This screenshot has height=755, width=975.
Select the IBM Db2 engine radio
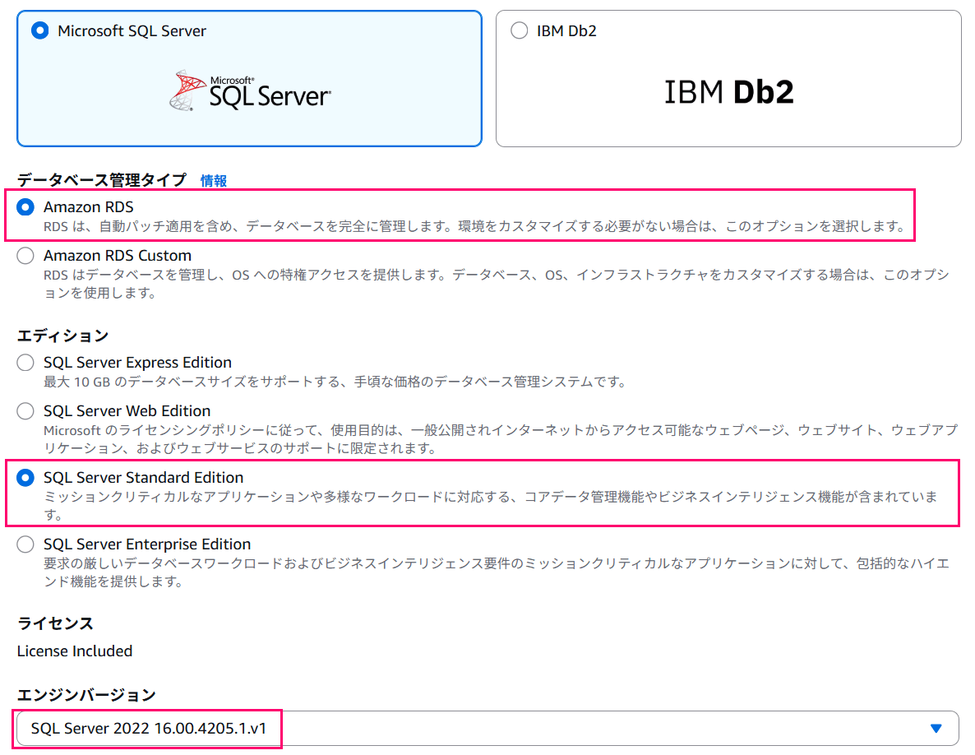(x=519, y=30)
